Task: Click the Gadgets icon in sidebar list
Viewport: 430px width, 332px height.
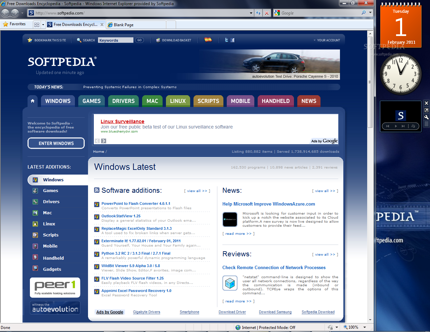Action: coord(35,268)
